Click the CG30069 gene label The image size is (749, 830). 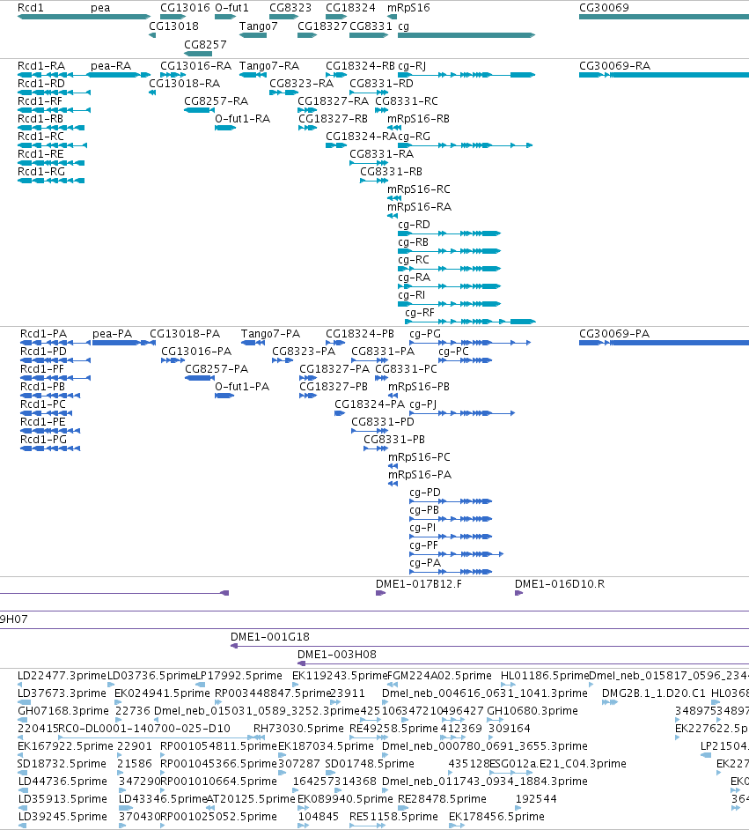coord(604,8)
